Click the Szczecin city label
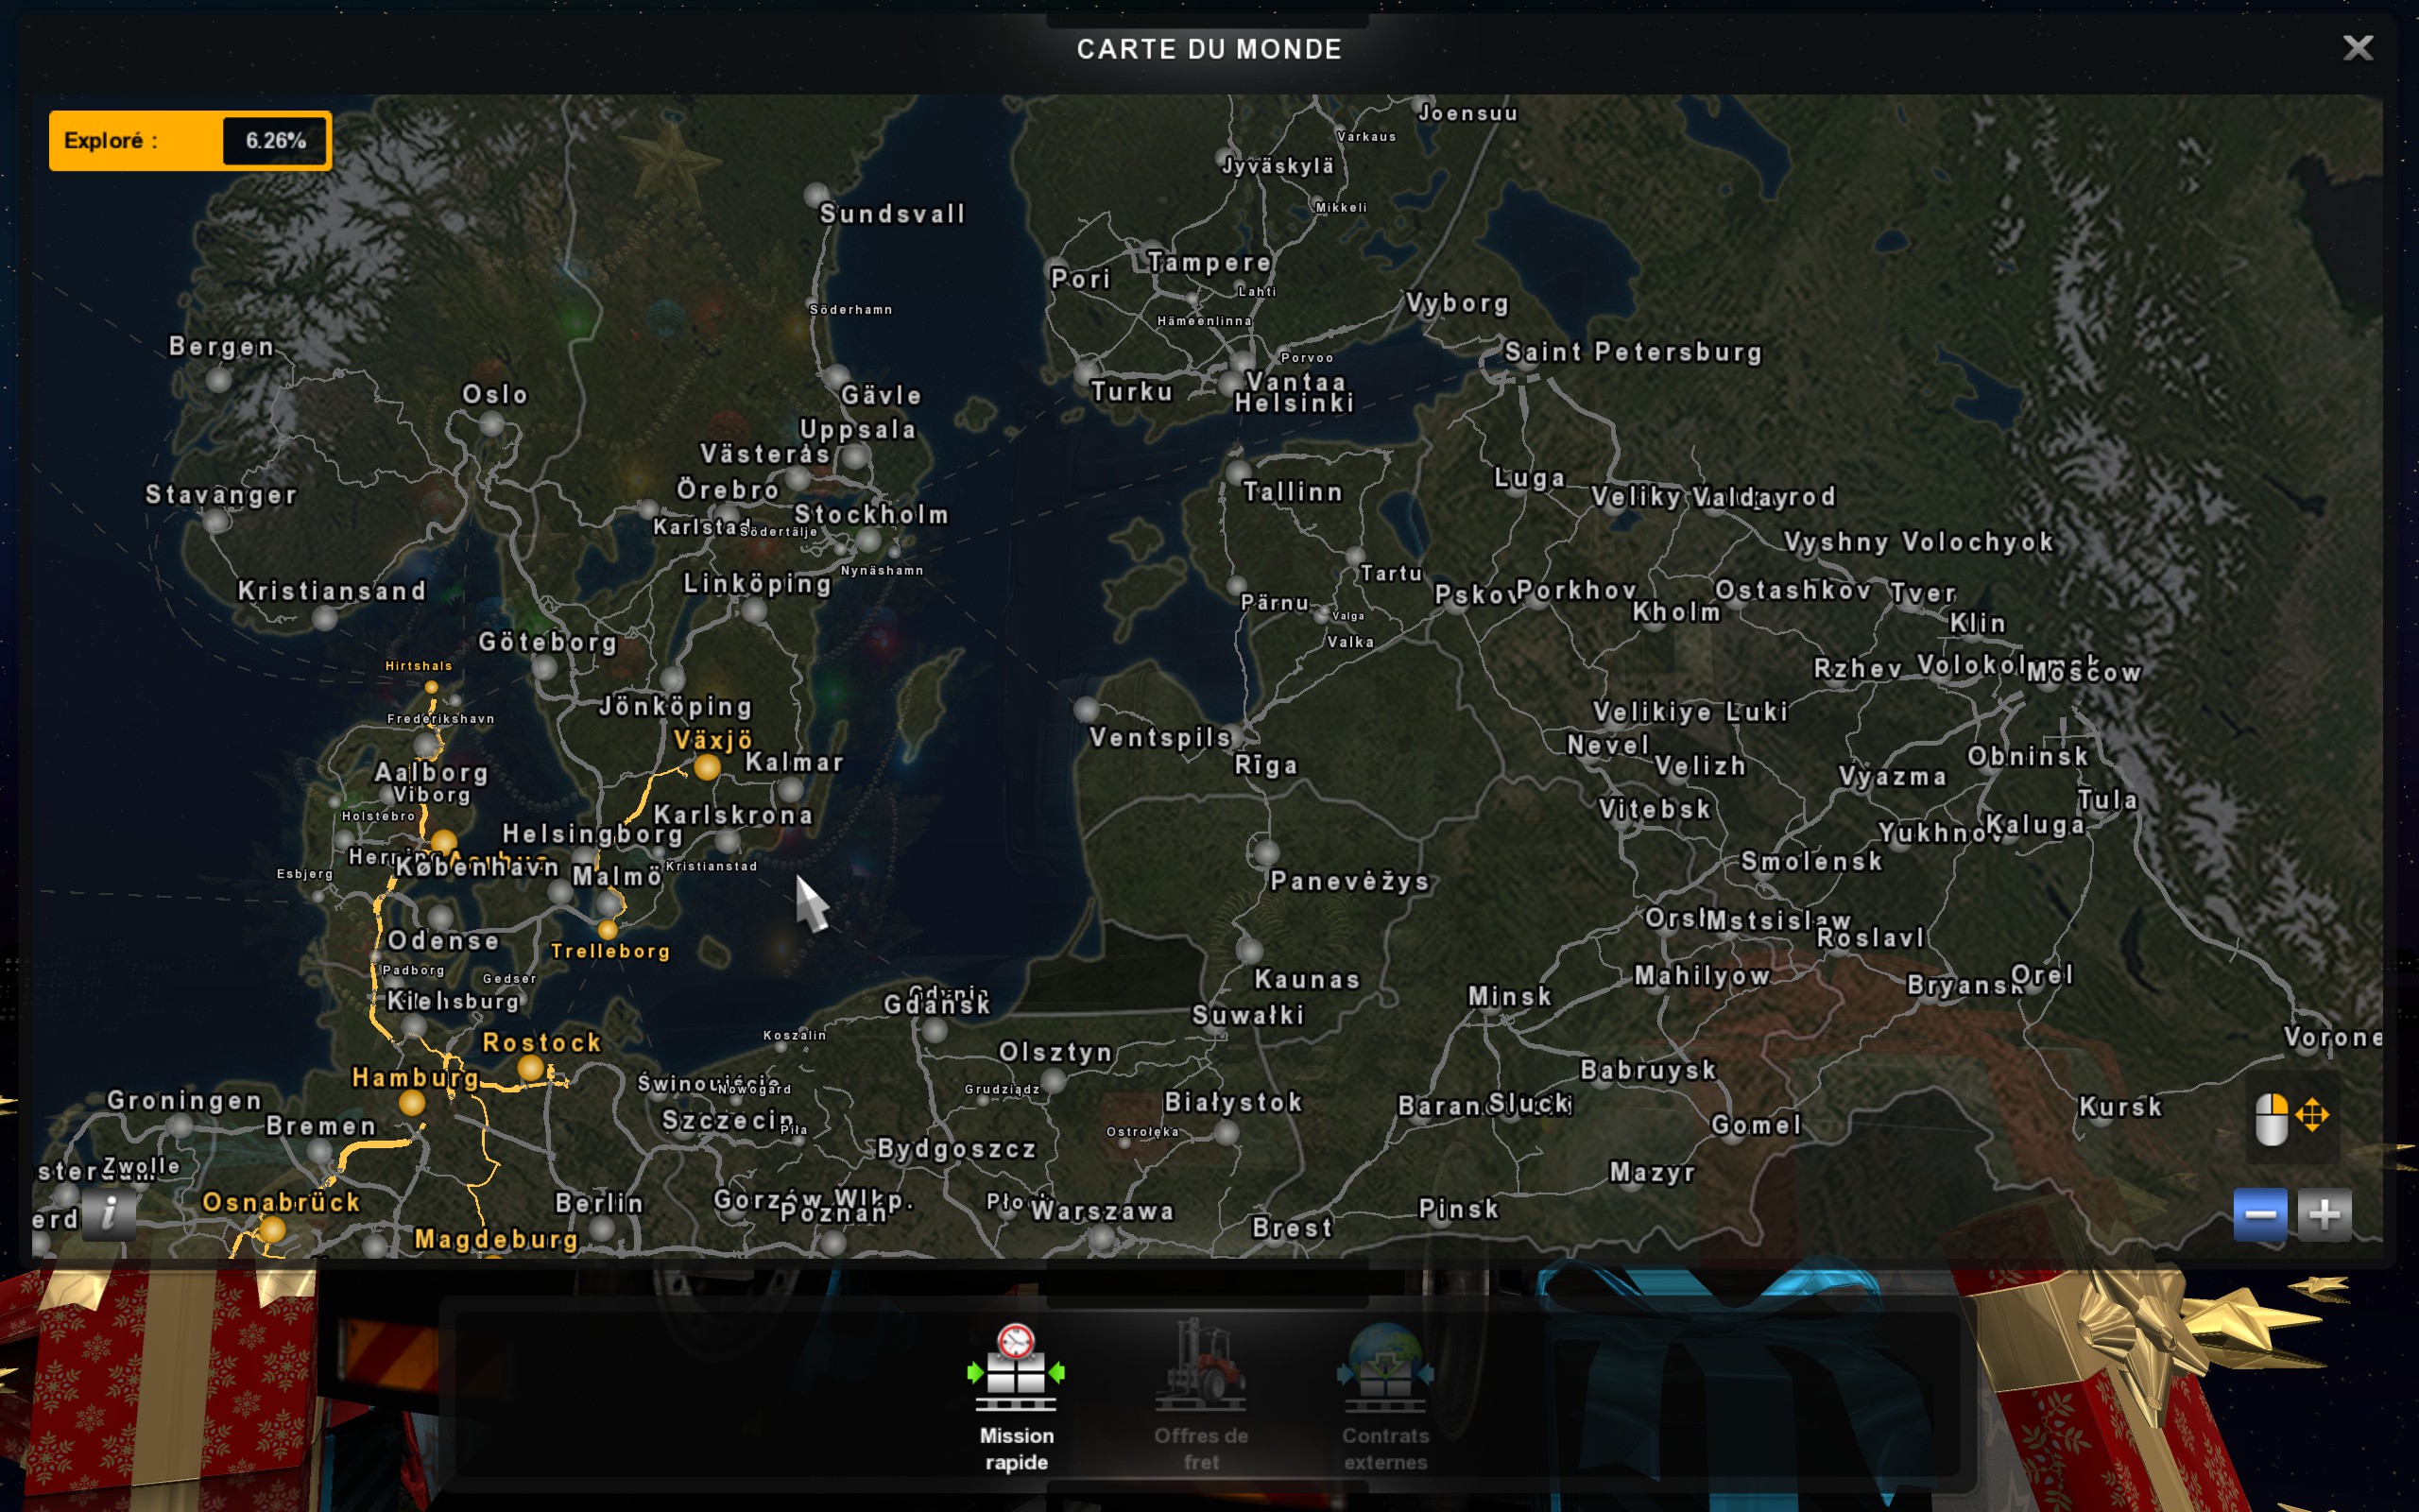2419x1512 pixels. point(728,1120)
